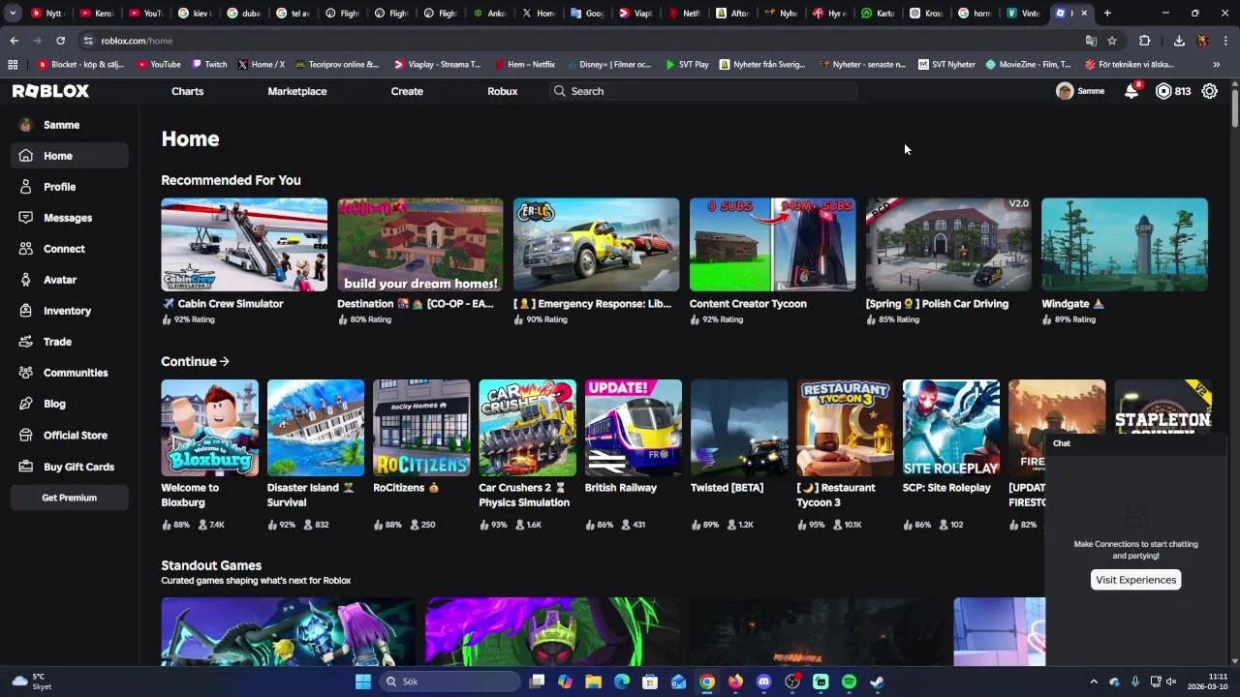This screenshot has height=697, width=1240.
Task: Open the Messages icon in sidebar
Action: pos(25,218)
